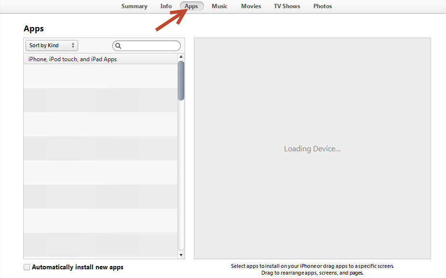
Task: Click the 'Select apps to install' instruction text
Action: point(312,266)
